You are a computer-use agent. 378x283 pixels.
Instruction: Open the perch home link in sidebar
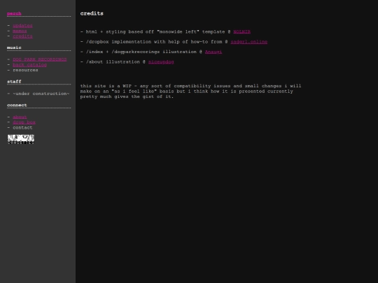click(x=14, y=13)
